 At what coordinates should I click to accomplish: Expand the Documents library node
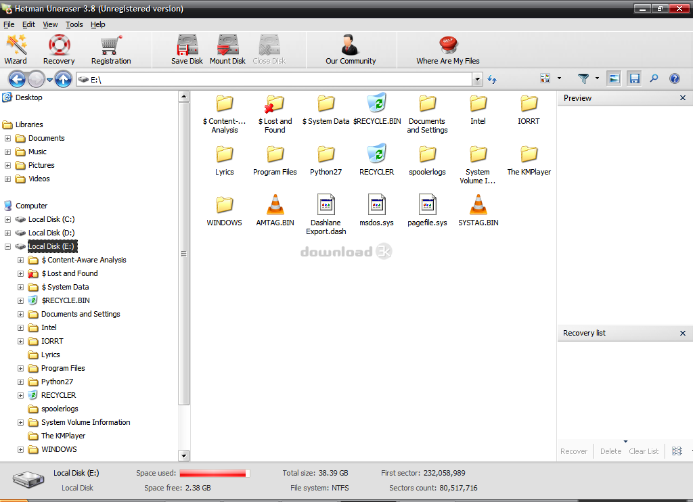tap(7, 138)
